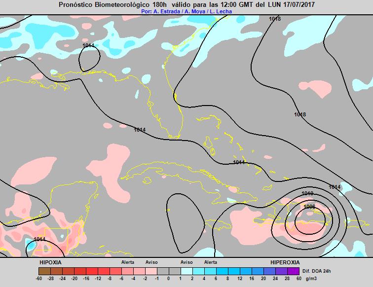
Task: Click the 1006 isobar label at the low center
Action: click(309, 207)
